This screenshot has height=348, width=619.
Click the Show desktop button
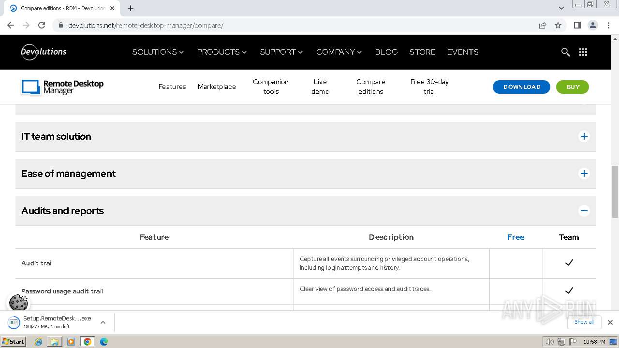pos(613,342)
